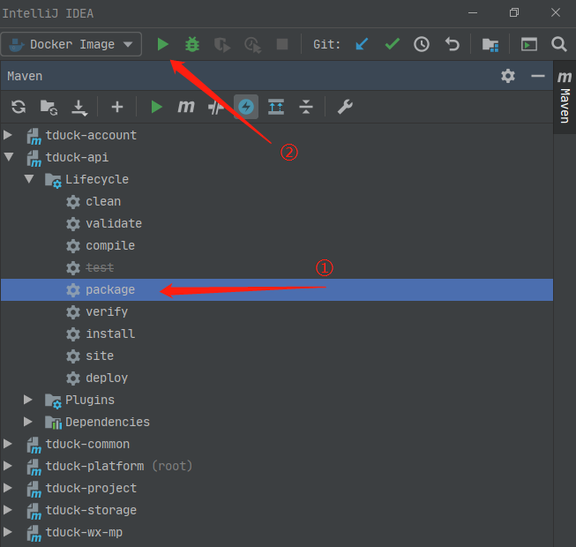This screenshot has height=547, width=576.
Task: Open the Docker Image configuration dropdown
Action: [71, 44]
